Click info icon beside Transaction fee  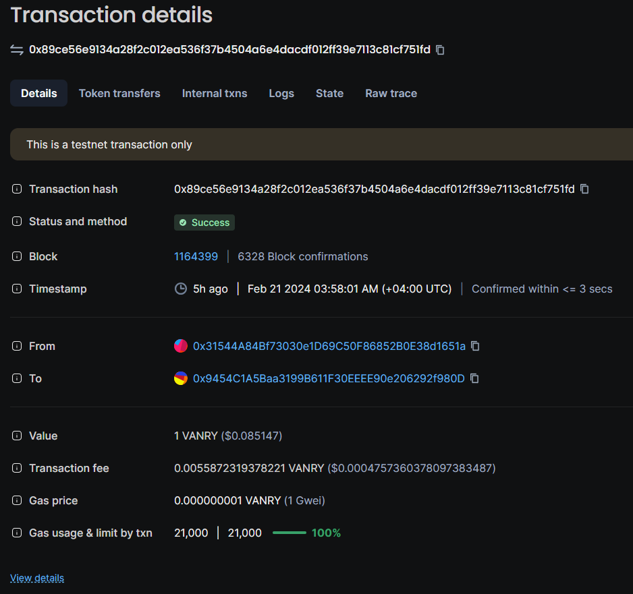click(17, 468)
